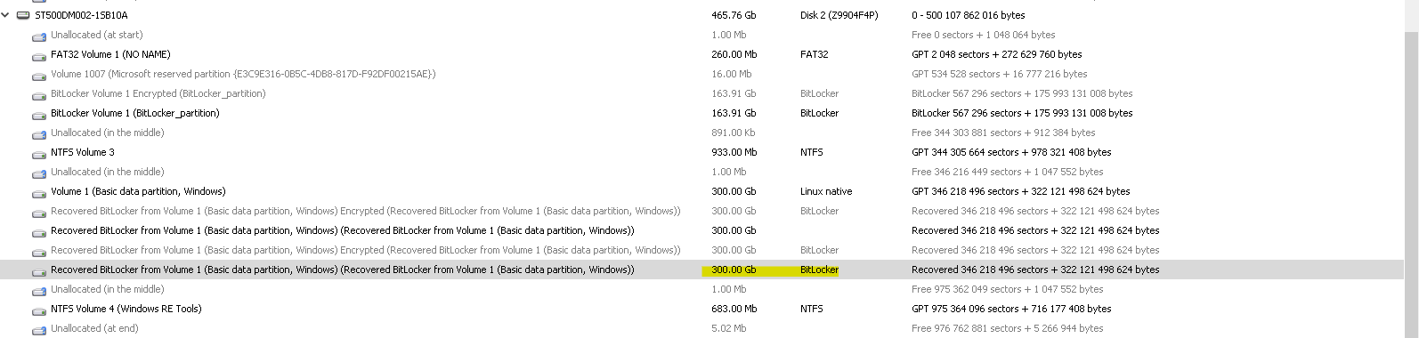
Task: Click the Unallocated (at start) partition icon
Action: pyautogui.click(x=39, y=36)
